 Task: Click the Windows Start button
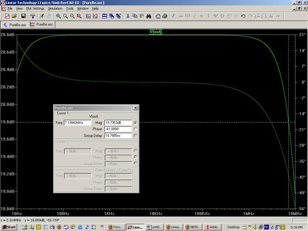coord(9,227)
